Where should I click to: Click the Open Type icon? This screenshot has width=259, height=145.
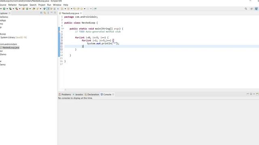pos(34,9)
